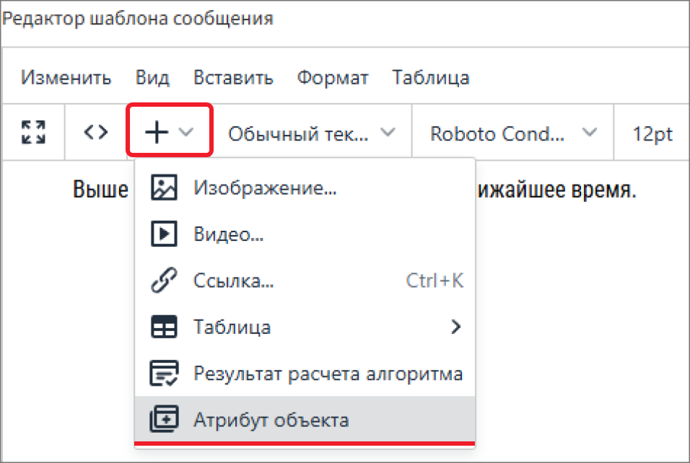Screen dimensions: 690x463
Task: Open the Roboto Cond... font dropdown
Action: (x=513, y=133)
